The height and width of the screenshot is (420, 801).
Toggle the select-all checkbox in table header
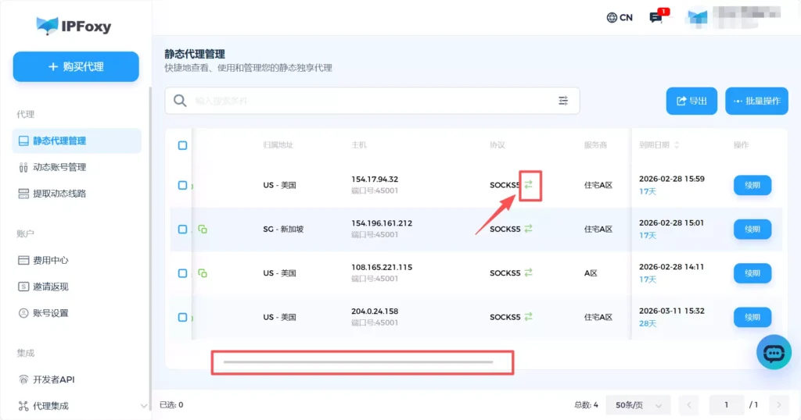click(x=182, y=145)
